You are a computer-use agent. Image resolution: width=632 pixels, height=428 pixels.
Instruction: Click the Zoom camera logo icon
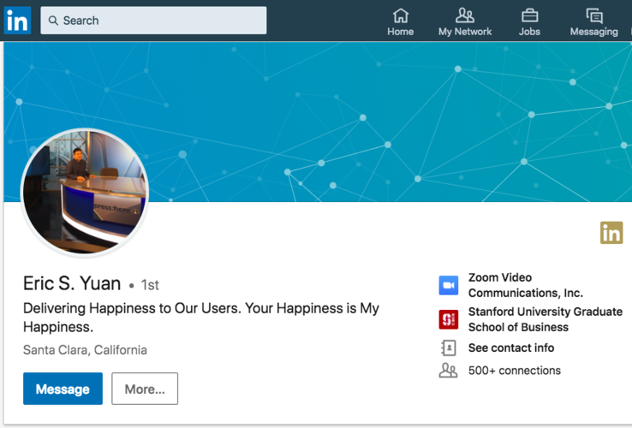click(x=448, y=285)
